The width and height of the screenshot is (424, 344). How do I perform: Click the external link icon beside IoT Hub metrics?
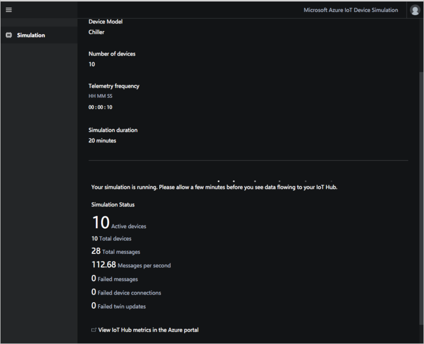93,330
